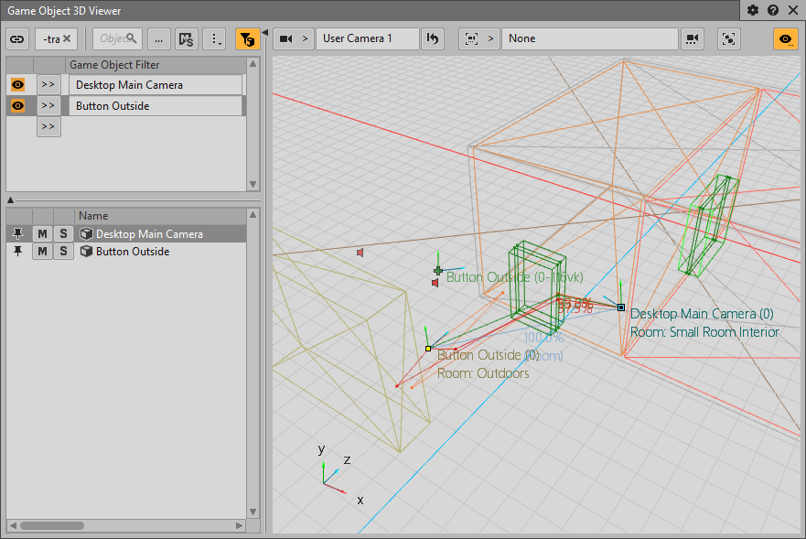Click the Object search field
The image size is (806, 539).
tap(117, 38)
